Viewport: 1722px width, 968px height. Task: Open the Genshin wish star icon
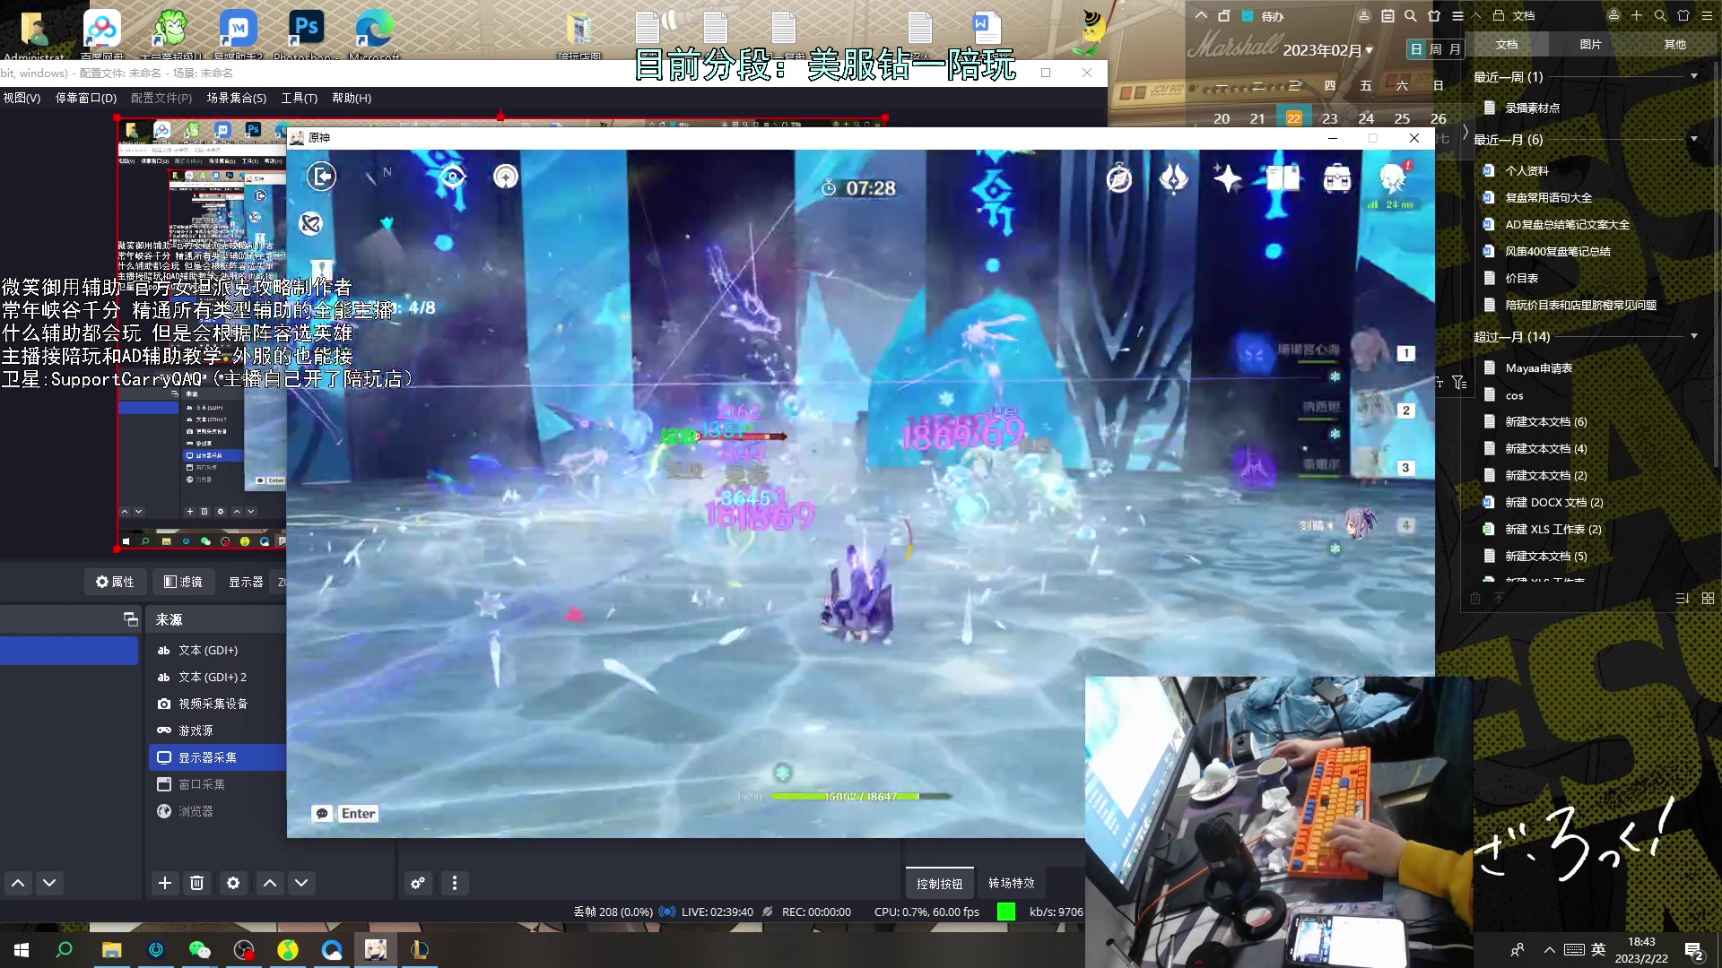[x=1227, y=178]
